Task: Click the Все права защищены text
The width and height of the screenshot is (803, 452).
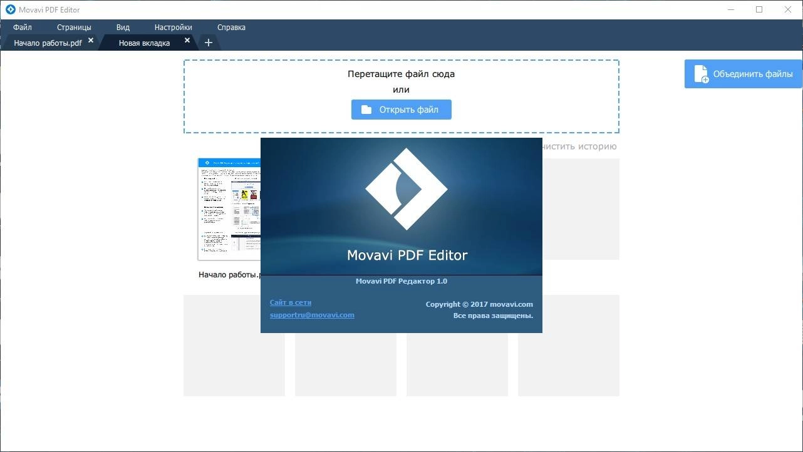Action: (493, 316)
